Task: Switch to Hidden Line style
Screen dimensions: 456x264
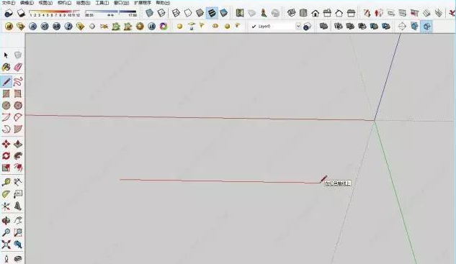Action: click(188, 13)
